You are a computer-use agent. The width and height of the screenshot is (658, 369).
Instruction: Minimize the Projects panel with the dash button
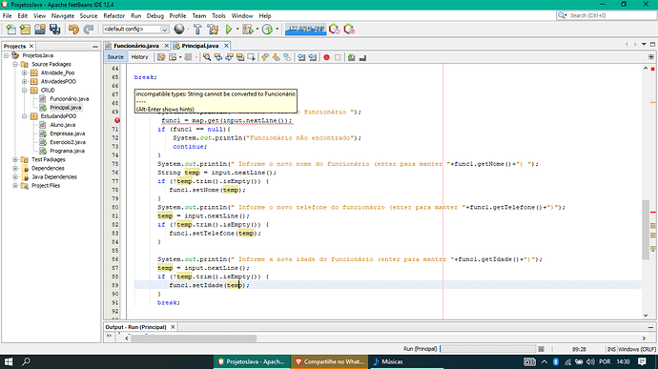coord(95,46)
